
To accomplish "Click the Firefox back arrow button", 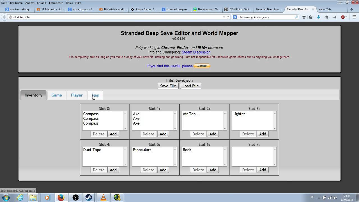I will 4,17.
